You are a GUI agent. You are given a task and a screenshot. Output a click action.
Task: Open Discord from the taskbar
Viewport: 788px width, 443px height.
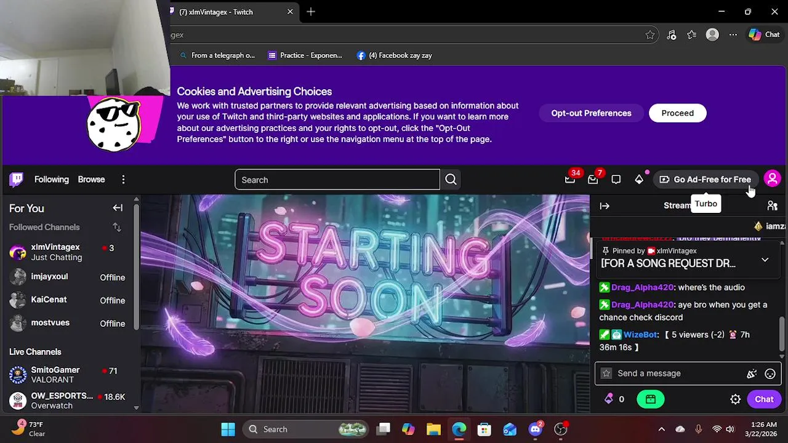point(536,429)
